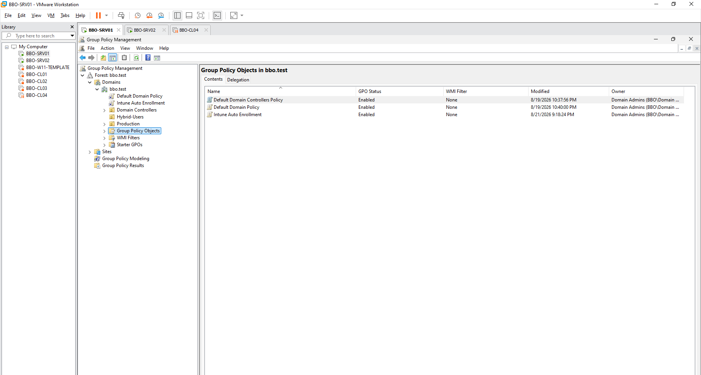Select Group Policy Modeling node

125,159
